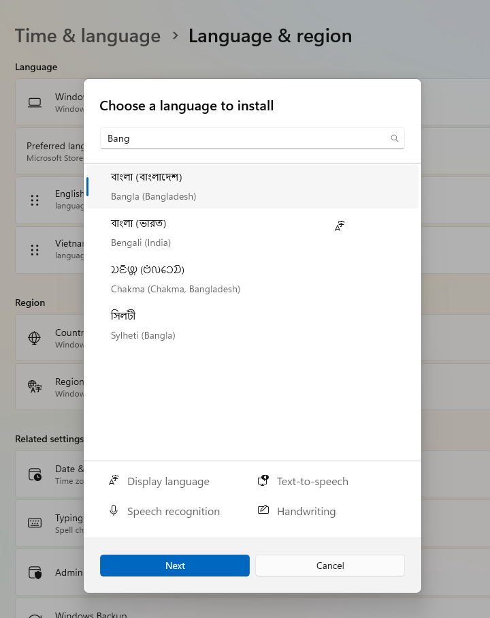
Task: Click the display-language support icon beside Bengali (India)
Action: coord(339,226)
